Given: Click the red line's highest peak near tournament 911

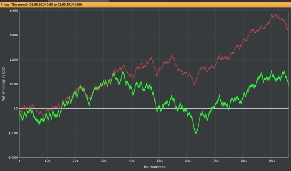Looking at the screenshot, I should tap(275, 15).
